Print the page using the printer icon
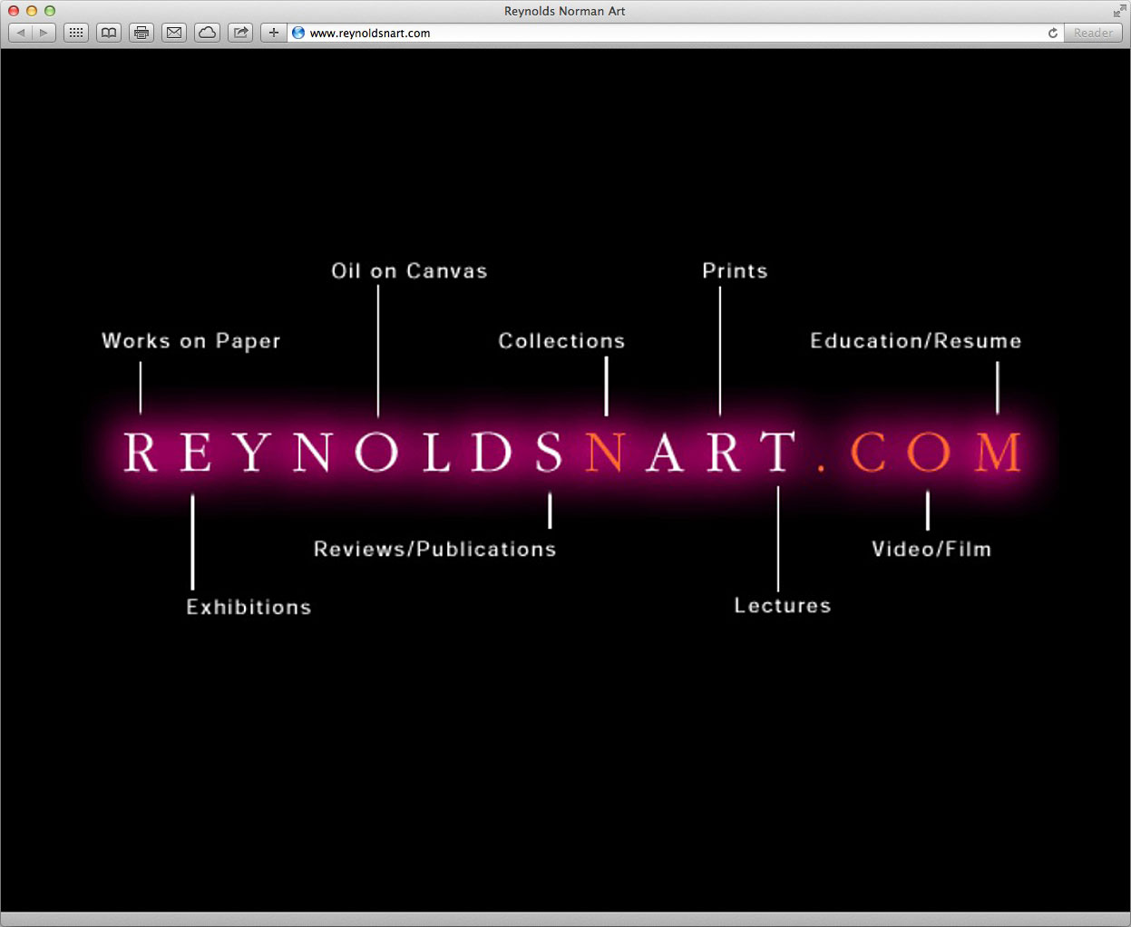Viewport: 1131px width, 927px height. 141,33
